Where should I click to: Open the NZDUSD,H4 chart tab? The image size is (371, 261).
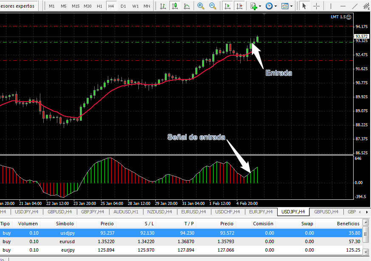(160, 212)
